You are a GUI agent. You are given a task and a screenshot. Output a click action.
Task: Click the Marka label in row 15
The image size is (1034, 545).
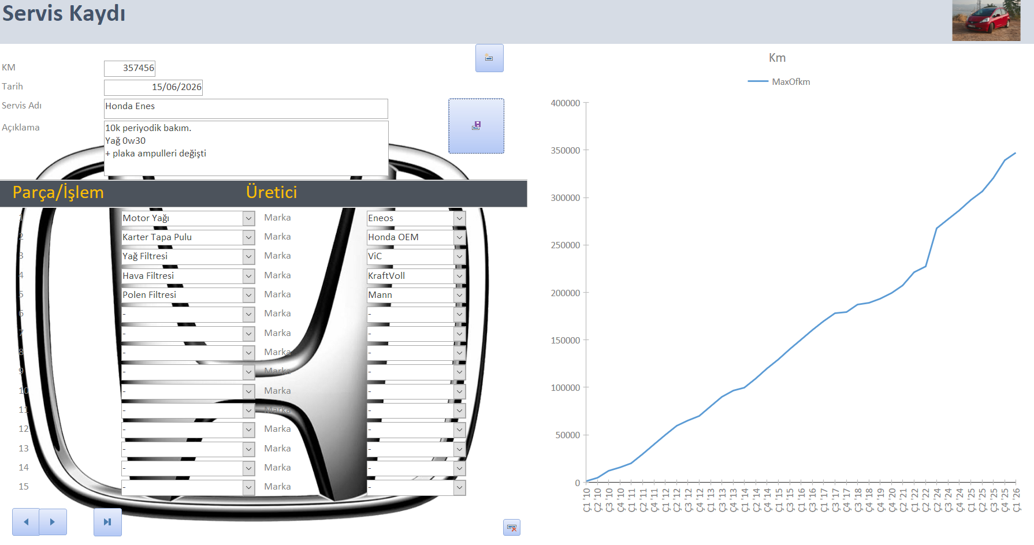tap(277, 487)
